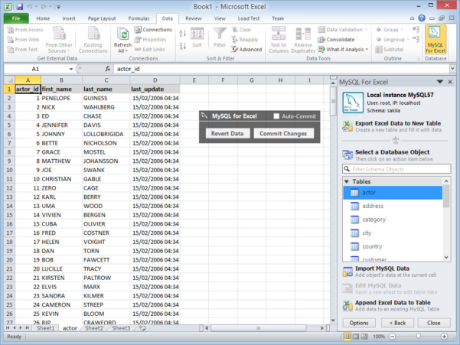The width and height of the screenshot is (460, 345).
Task: Enable the Auto-Commit checkbox
Action: coord(277,116)
